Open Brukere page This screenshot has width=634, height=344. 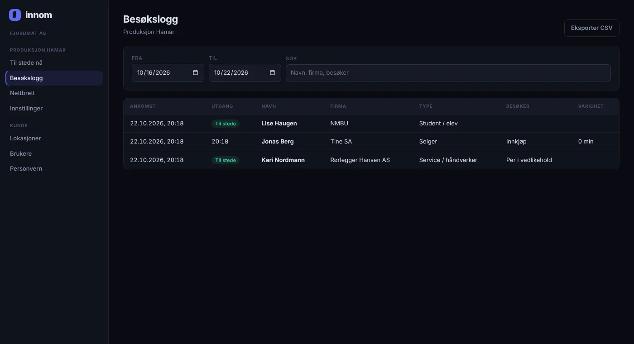click(54, 154)
